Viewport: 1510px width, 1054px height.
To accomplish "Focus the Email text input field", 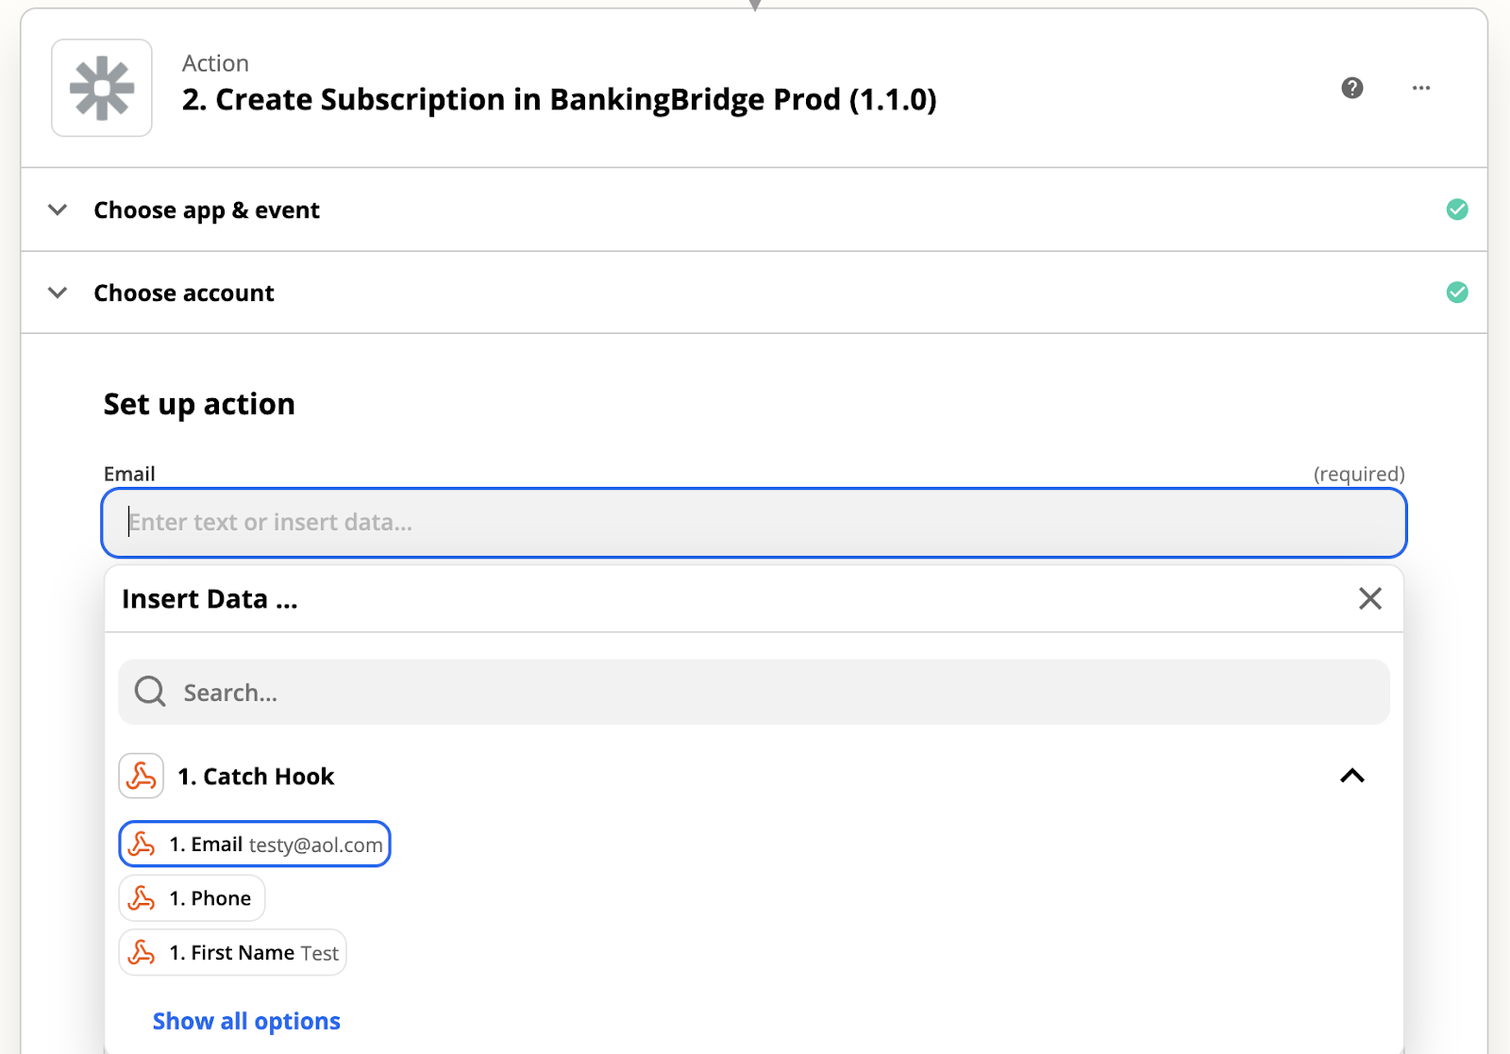I will (x=754, y=523).
